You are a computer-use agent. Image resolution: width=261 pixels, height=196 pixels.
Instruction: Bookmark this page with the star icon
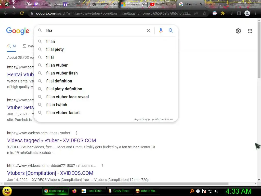tap(204, 13)
